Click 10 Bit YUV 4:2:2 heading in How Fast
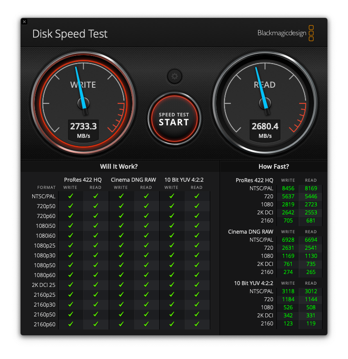Image resolution: width=348 pixels, height=359 pixels. click(x=254, y=283)
